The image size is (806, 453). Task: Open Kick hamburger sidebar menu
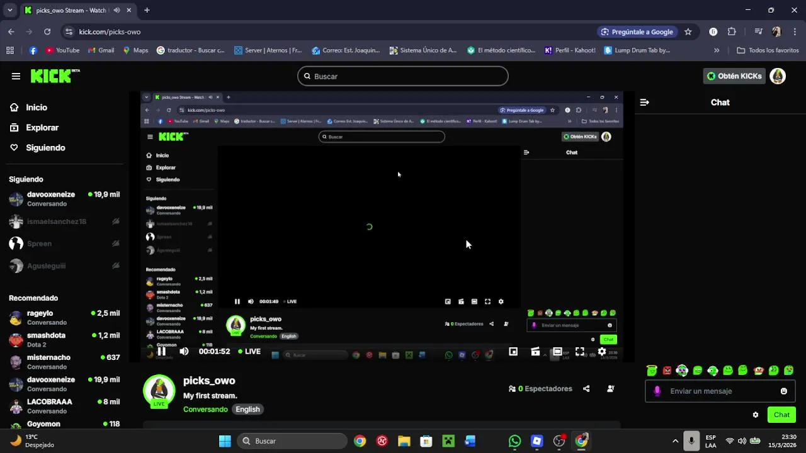pos(16,76)
